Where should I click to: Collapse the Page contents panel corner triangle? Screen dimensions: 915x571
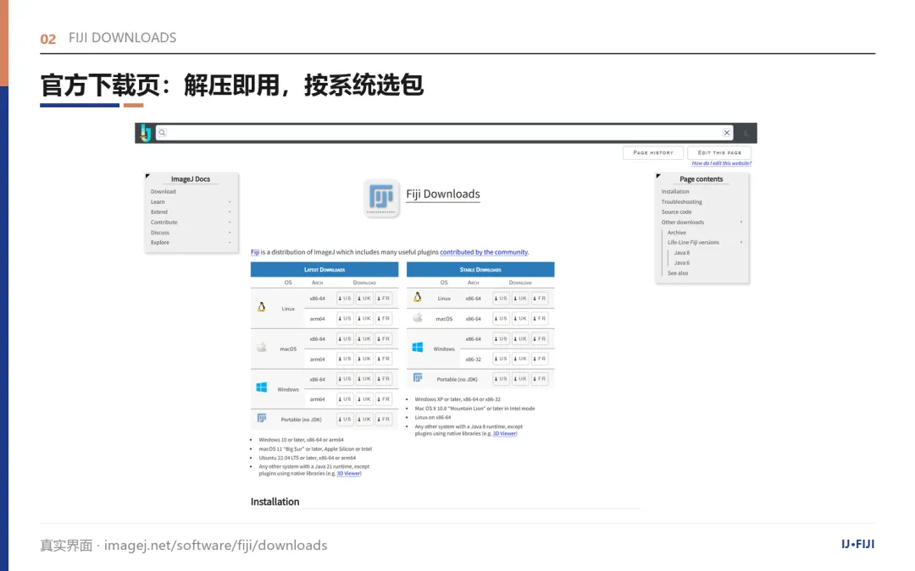point(658,175)
